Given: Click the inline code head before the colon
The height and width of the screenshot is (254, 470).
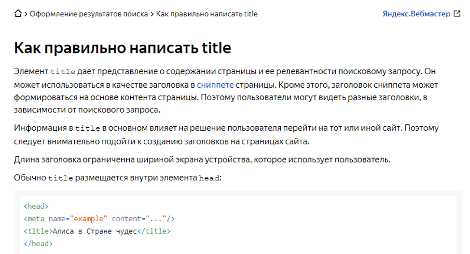Looking at the screenshot, I should (x=209, y=178).
